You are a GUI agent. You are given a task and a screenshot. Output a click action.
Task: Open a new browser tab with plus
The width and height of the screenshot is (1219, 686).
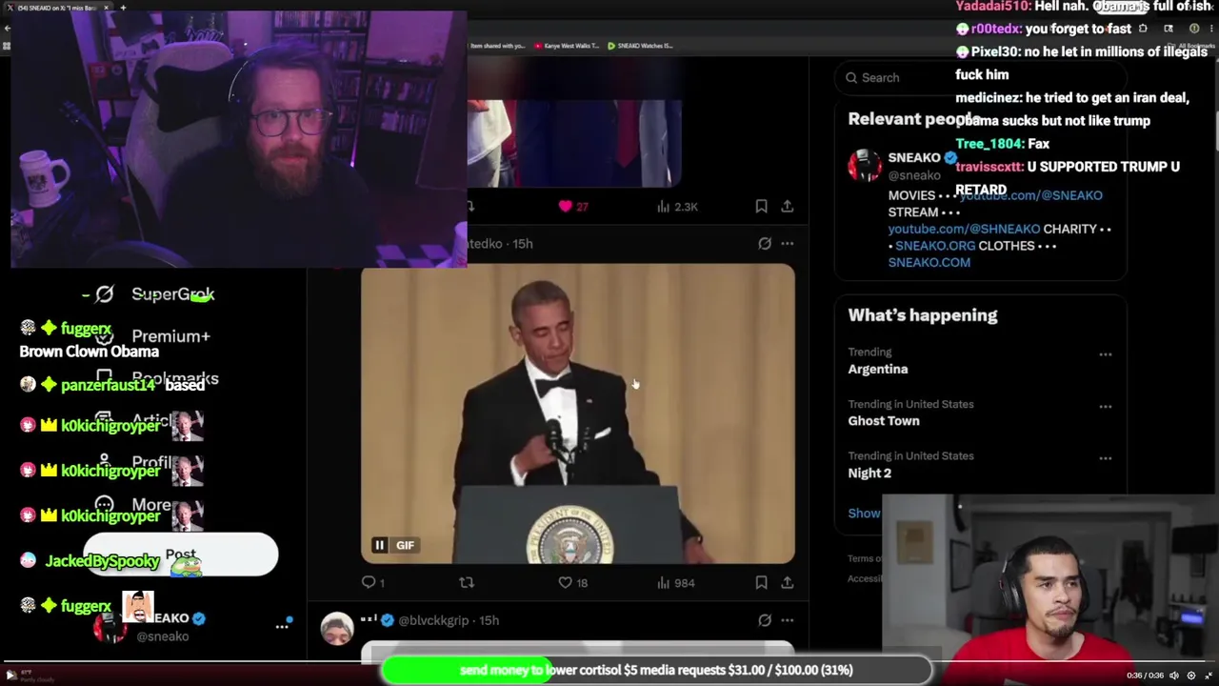point(123,8)
